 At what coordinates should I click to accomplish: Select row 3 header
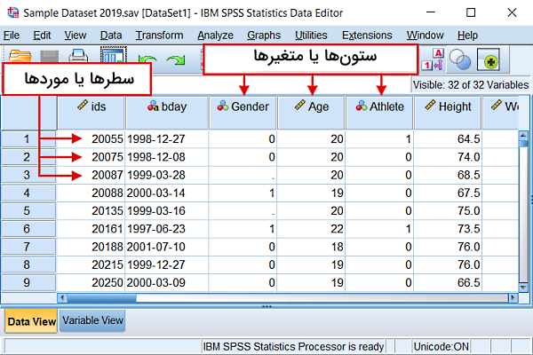click(x=28, y=175)
